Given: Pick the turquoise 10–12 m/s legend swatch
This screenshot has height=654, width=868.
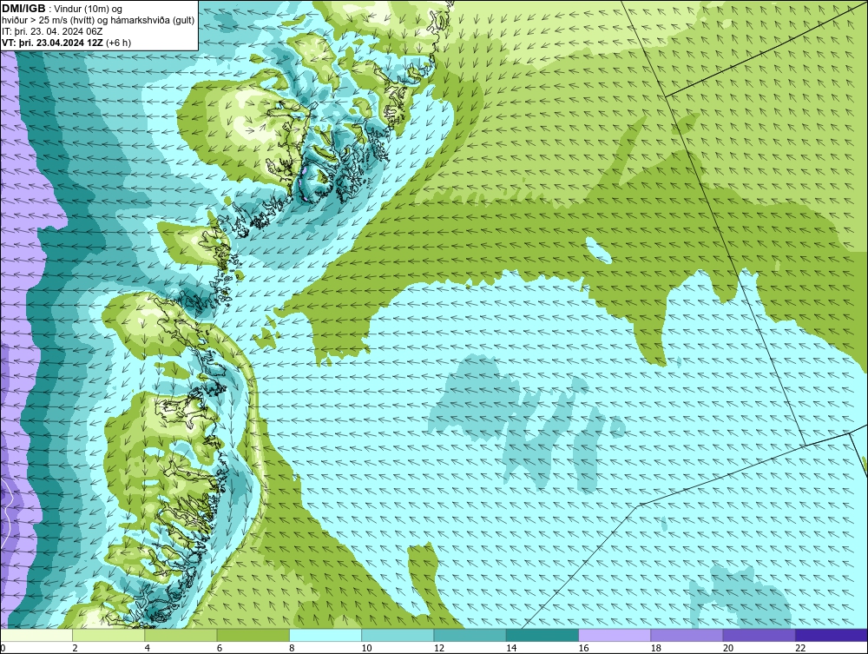Looking at the screenshot, I should tap(398, 635).
